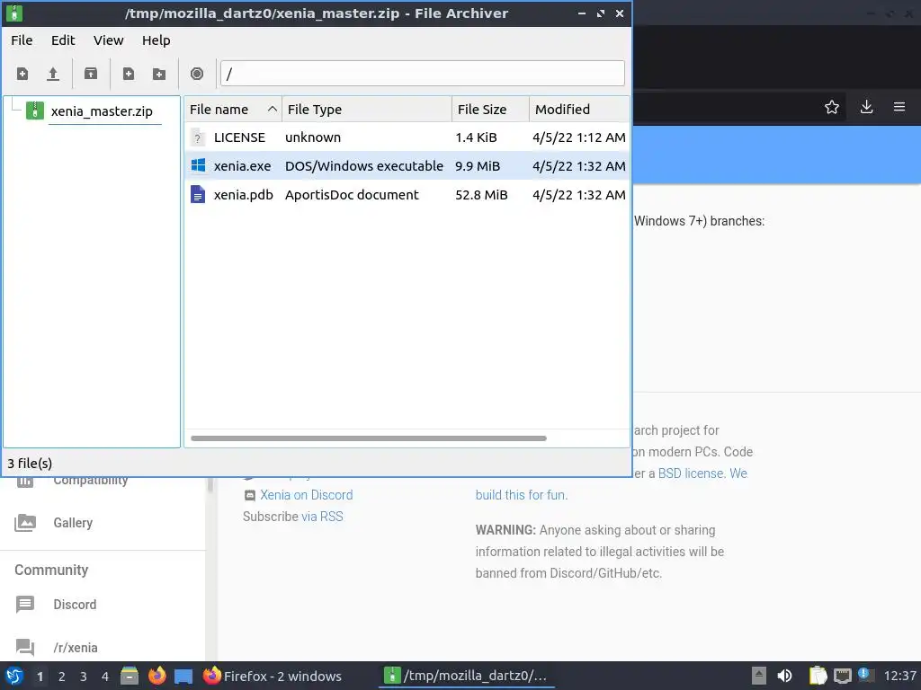The height and width of the screenshot is (690, 921).
Task: Sort by File Size column header
Action: pos(490,109)
